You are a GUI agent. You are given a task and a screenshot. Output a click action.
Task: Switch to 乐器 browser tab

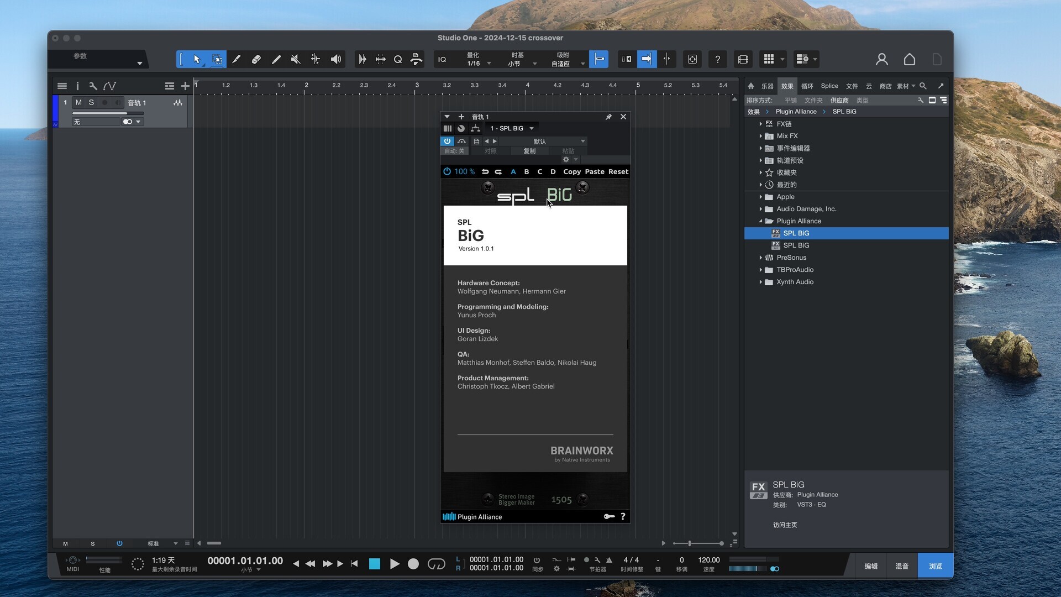[768, 86]
